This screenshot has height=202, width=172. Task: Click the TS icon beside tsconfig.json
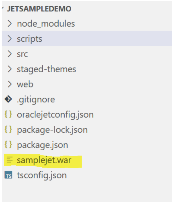click(9, 175)
